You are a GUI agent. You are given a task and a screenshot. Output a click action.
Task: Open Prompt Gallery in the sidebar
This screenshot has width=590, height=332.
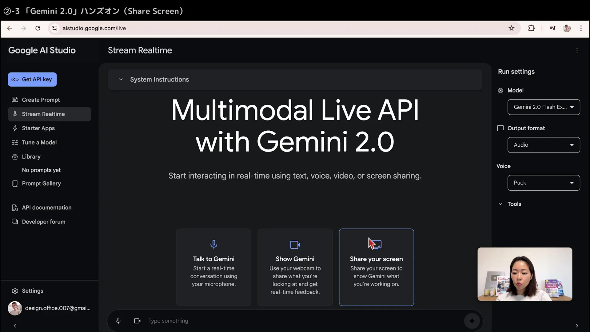[x=49, y=184]
